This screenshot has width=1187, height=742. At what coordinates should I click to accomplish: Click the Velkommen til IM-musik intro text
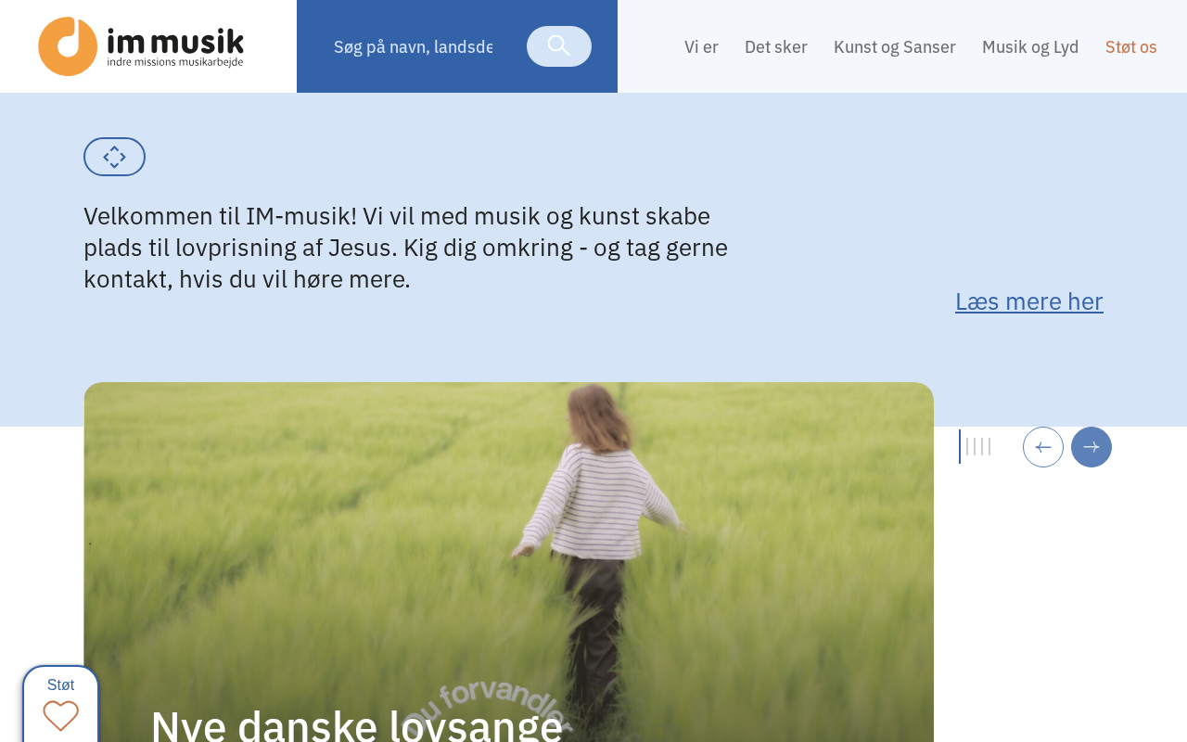click(x=406, y=248)
